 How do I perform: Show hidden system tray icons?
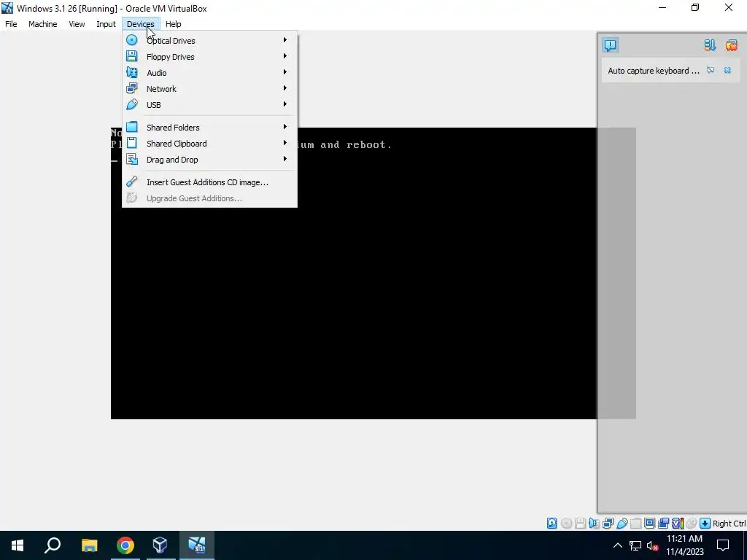tap(617, 545)
